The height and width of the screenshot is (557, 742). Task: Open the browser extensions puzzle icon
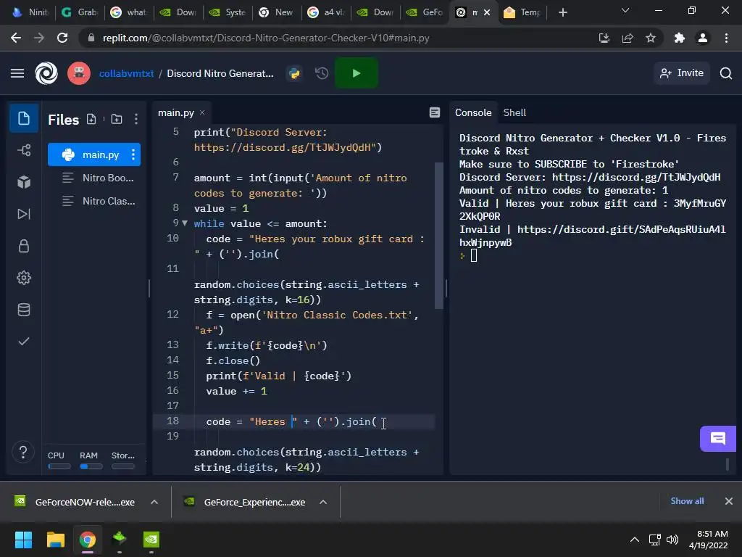click(x=680, y=38)
